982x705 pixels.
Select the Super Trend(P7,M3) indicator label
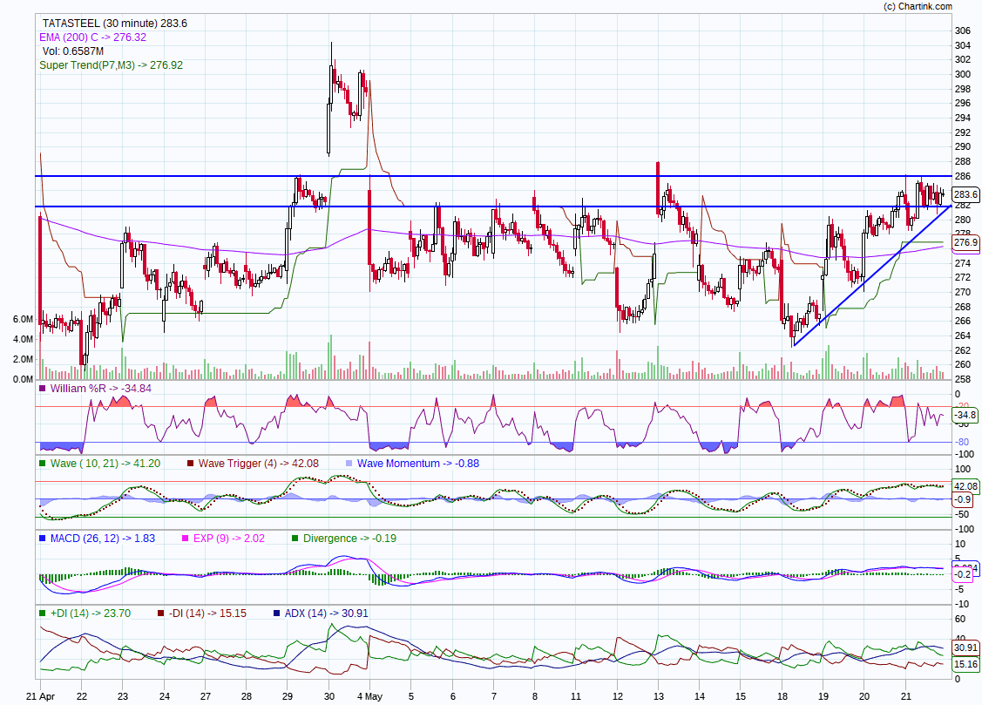tap(111, 64)
